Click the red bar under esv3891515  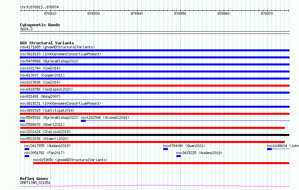pyautogui.click(x=155, y=114)
